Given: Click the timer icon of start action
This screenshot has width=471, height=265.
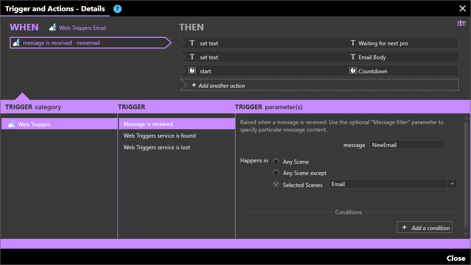Looking at the screenshot, I should click(x=192, y=70).
